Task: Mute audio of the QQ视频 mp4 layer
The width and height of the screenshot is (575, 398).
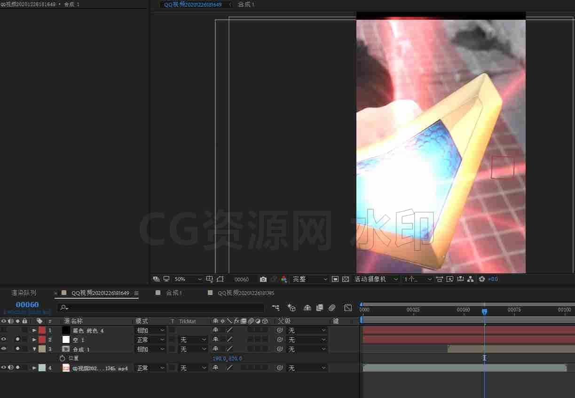Action: pos(10,368)
